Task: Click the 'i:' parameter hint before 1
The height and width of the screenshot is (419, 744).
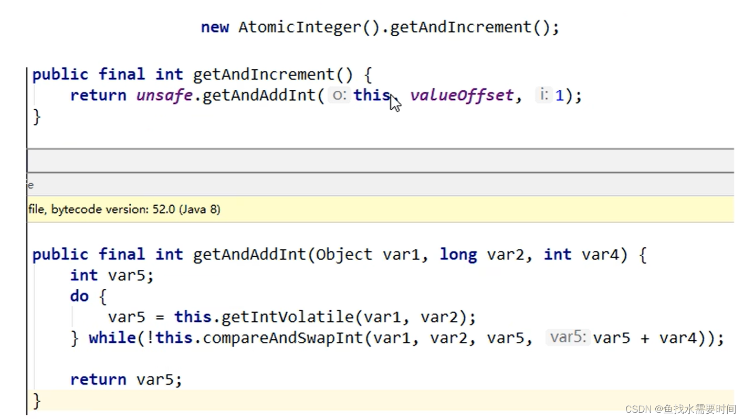Action: 543,96
